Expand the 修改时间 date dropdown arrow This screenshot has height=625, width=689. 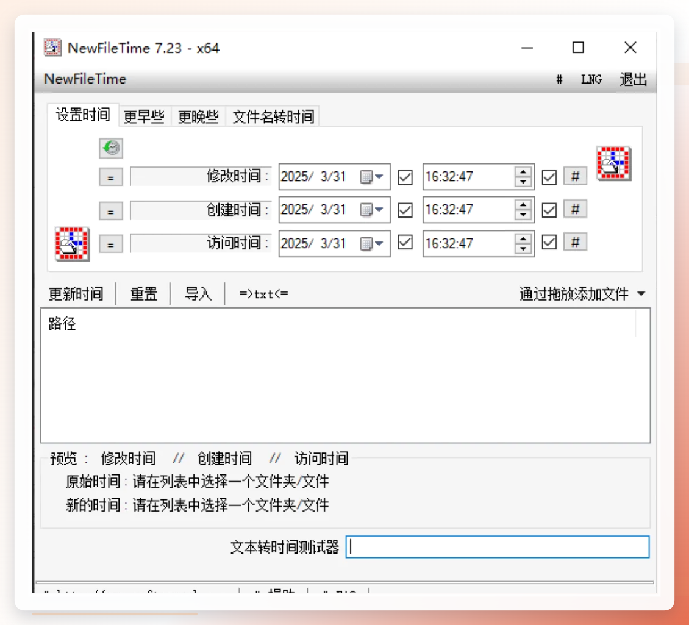click(379, 177)
